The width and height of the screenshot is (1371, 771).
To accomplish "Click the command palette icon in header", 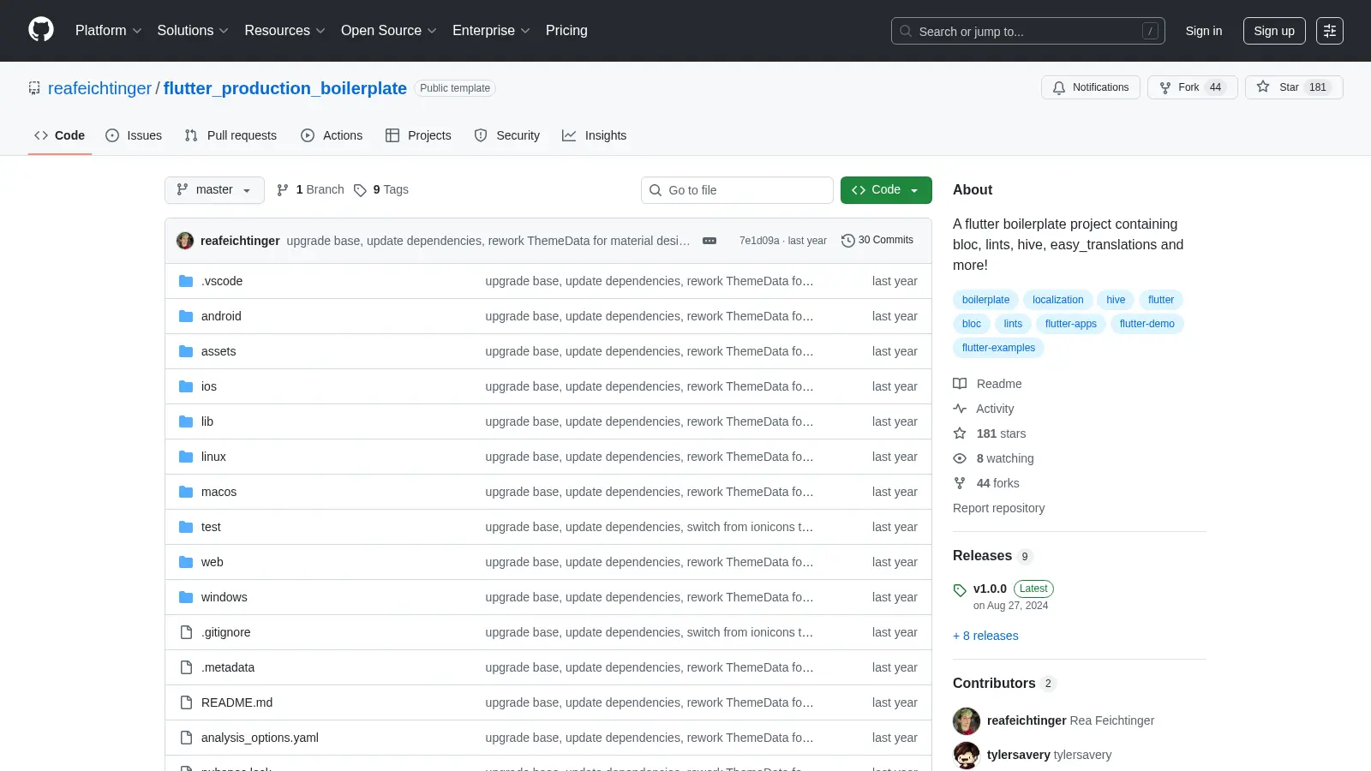I will click(x=1330, y=31).
